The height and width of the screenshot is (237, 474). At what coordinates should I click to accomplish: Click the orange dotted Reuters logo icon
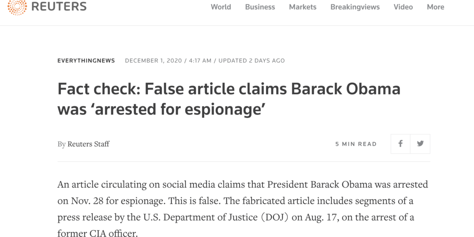click(17, 7)
